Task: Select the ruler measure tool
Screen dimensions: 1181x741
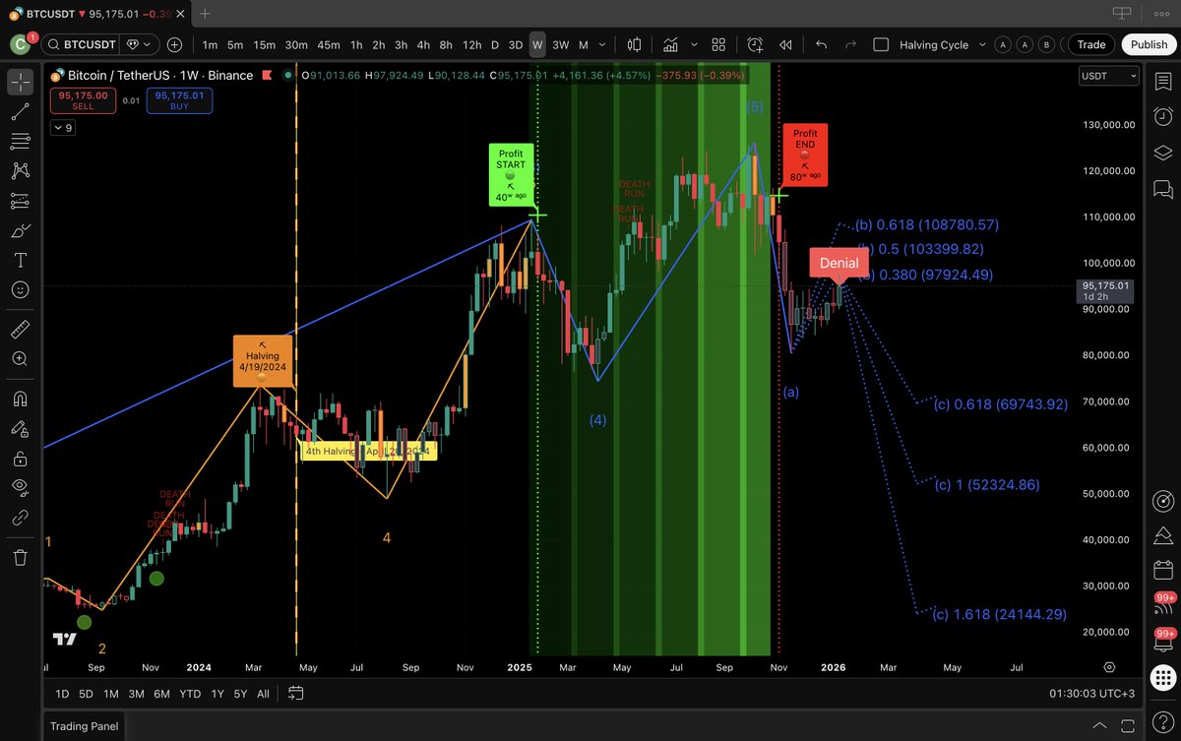Action: [21, 330]
